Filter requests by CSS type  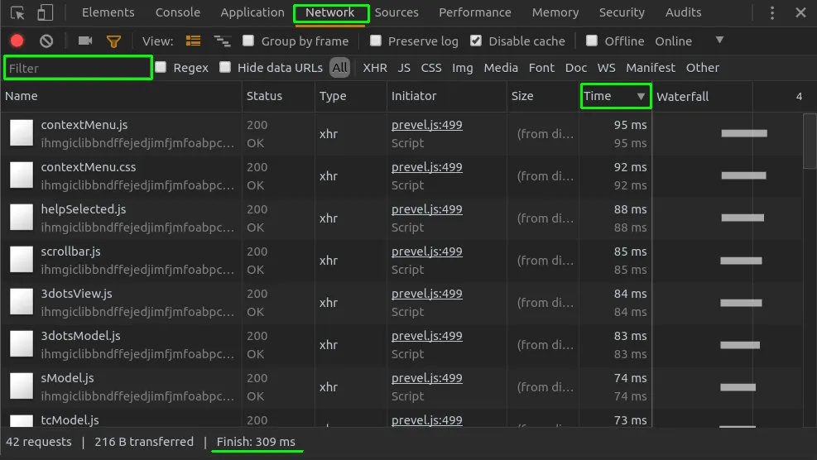(431, 68)
